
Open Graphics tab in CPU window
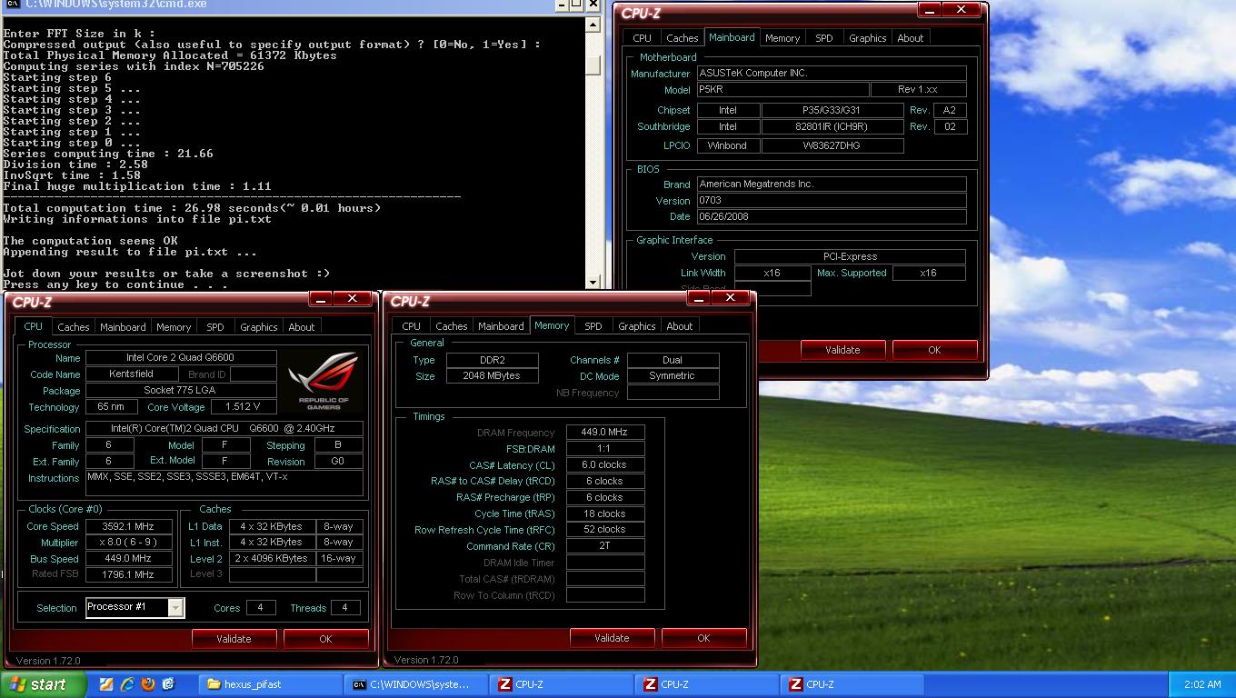pos(259,327)
